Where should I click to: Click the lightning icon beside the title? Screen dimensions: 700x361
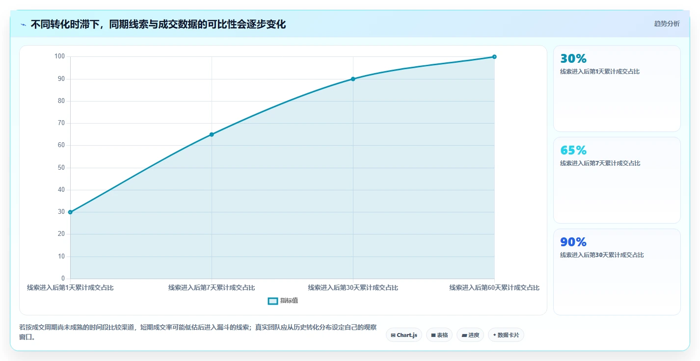[23, 25]
